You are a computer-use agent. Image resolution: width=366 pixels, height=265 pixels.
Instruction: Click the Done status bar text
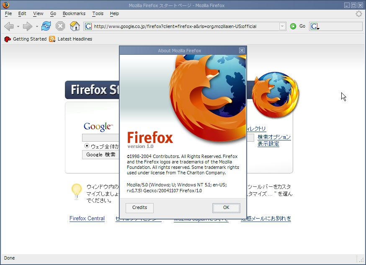[9, 258]
